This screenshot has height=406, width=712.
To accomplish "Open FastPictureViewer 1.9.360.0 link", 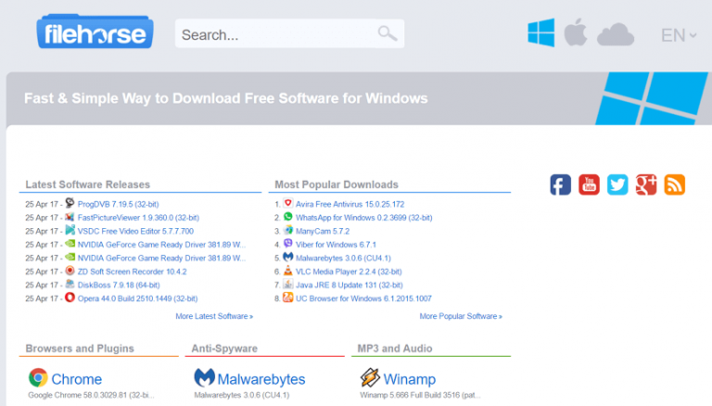I will click(x=138, y=218).
